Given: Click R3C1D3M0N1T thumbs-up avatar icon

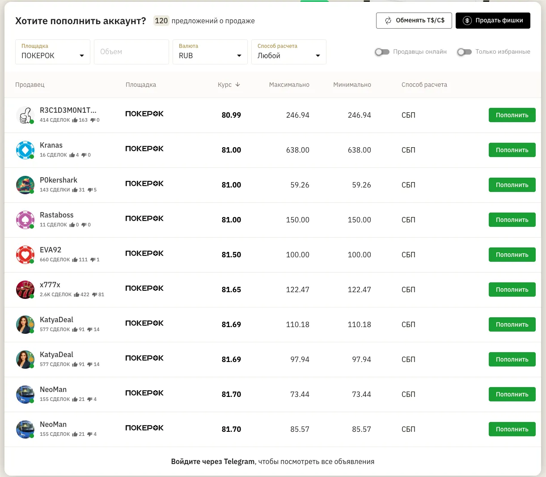Looking at the screenshot, I should pos(25,115).
